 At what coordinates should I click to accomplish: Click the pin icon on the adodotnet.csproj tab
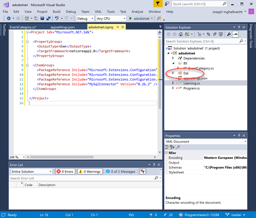click(117, 27)
